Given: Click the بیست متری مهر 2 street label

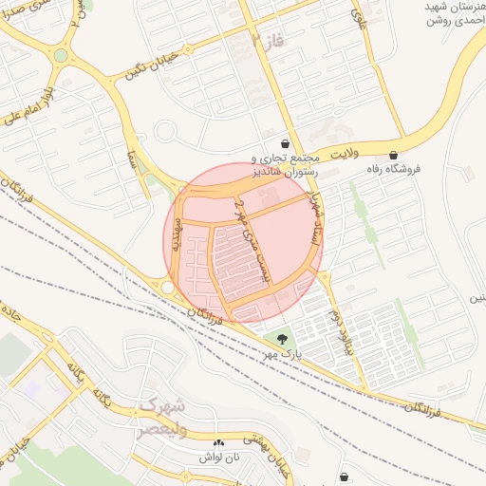Looking at the screenshot, I should (252, 242).
